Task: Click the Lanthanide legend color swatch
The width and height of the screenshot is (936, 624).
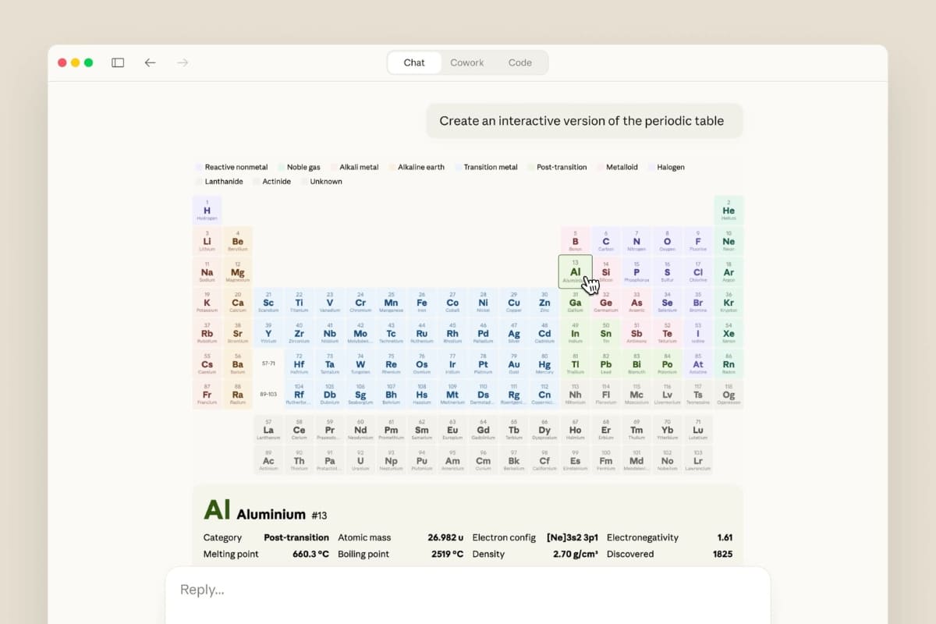Action: click(198, 182)
